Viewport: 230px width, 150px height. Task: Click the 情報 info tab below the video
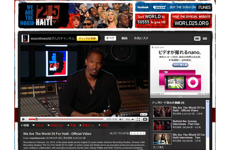coord(25,125)
